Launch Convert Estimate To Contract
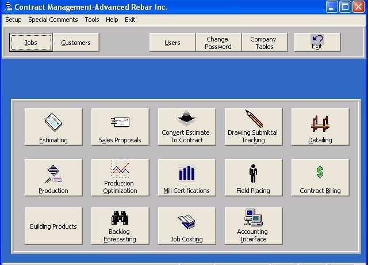This screenshot has width=368, height=265. coord(187,127)
